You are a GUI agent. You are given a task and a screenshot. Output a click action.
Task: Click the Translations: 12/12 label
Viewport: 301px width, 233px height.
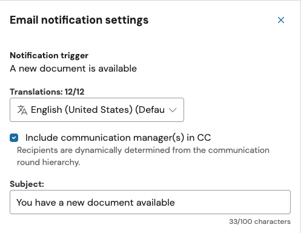click(47, 92)
